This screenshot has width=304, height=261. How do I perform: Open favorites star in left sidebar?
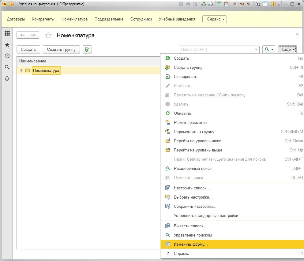(7, 45)
